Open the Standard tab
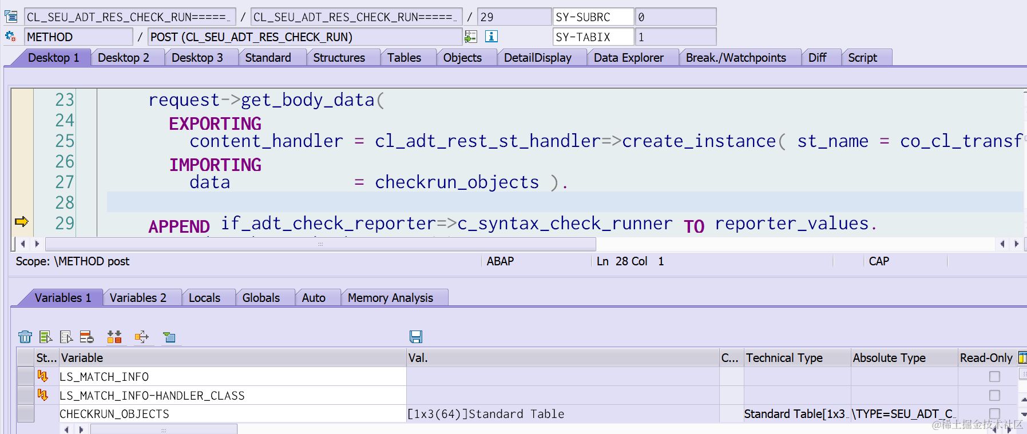 pos(268,58)
